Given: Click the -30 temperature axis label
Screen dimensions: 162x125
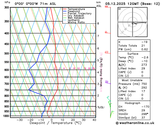Looking at the screenshot, I should (x=20, y=120).
